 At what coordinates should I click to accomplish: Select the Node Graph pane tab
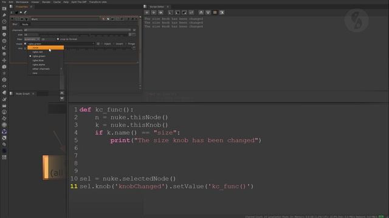[x=22, y=94]
